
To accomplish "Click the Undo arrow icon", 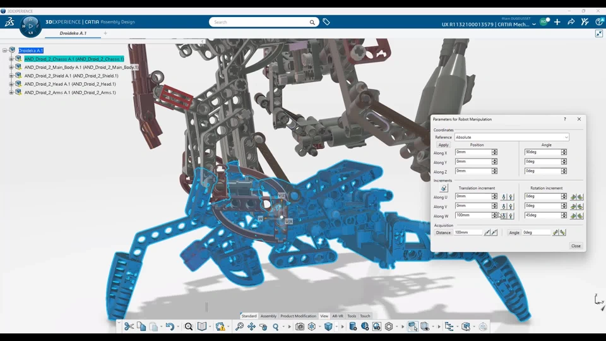I will point(170,326).
